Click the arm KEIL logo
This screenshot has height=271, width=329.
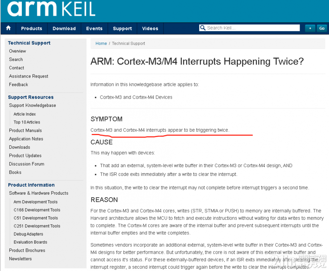pyautogui.click(x=52, y=8)
